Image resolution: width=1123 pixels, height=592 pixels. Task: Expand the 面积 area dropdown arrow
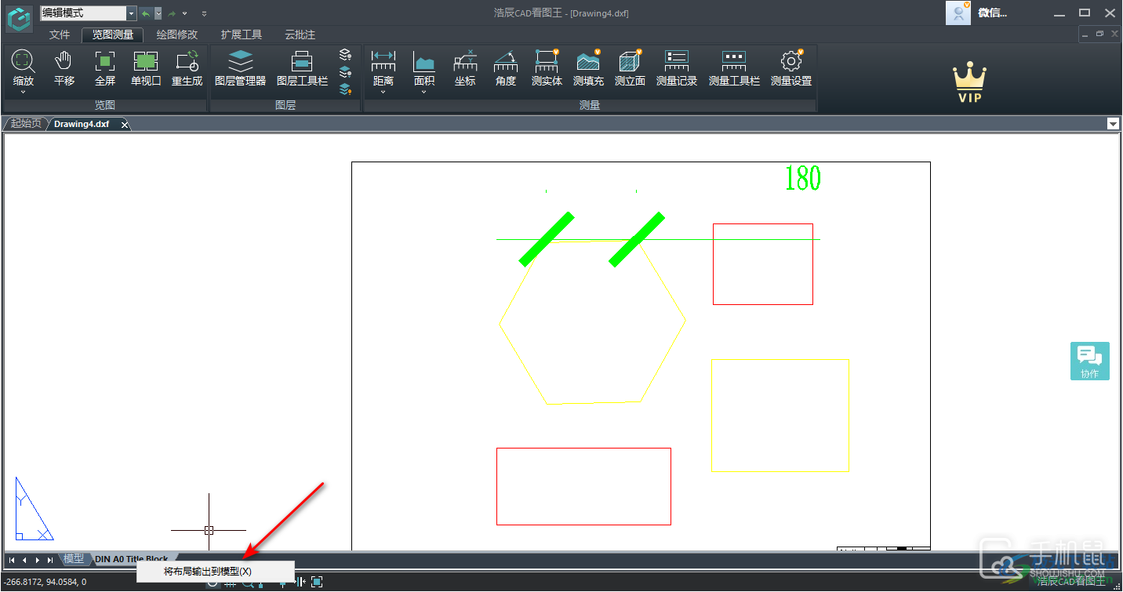coord(424,93)
